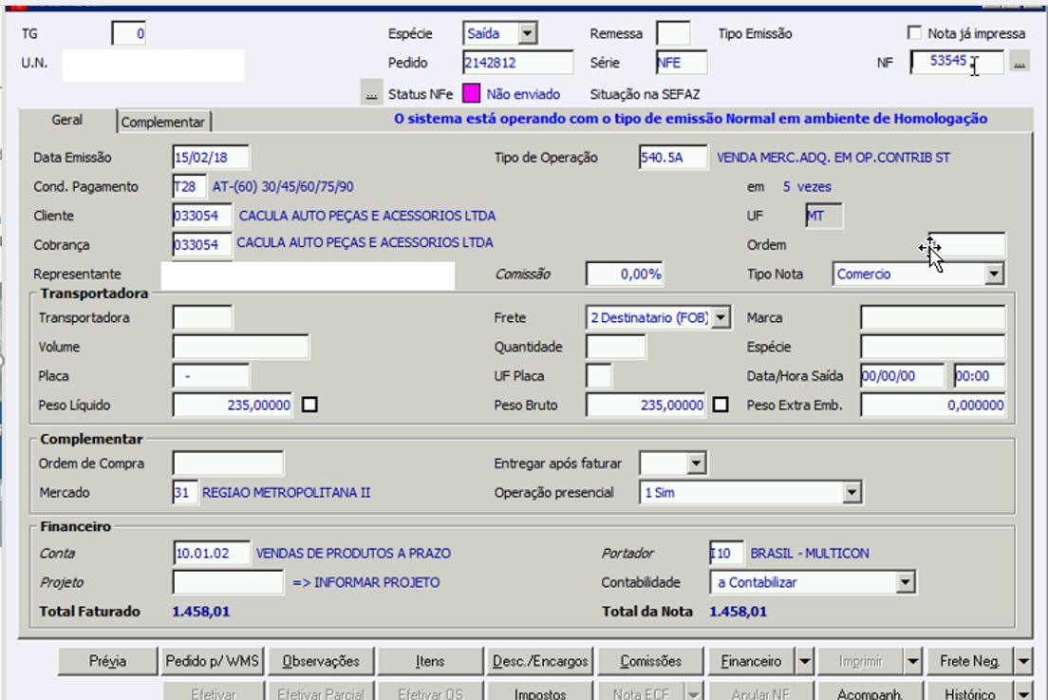Click the Ordem de Compra field
This screenshot has height=700, width=1048.
[227, 464]
